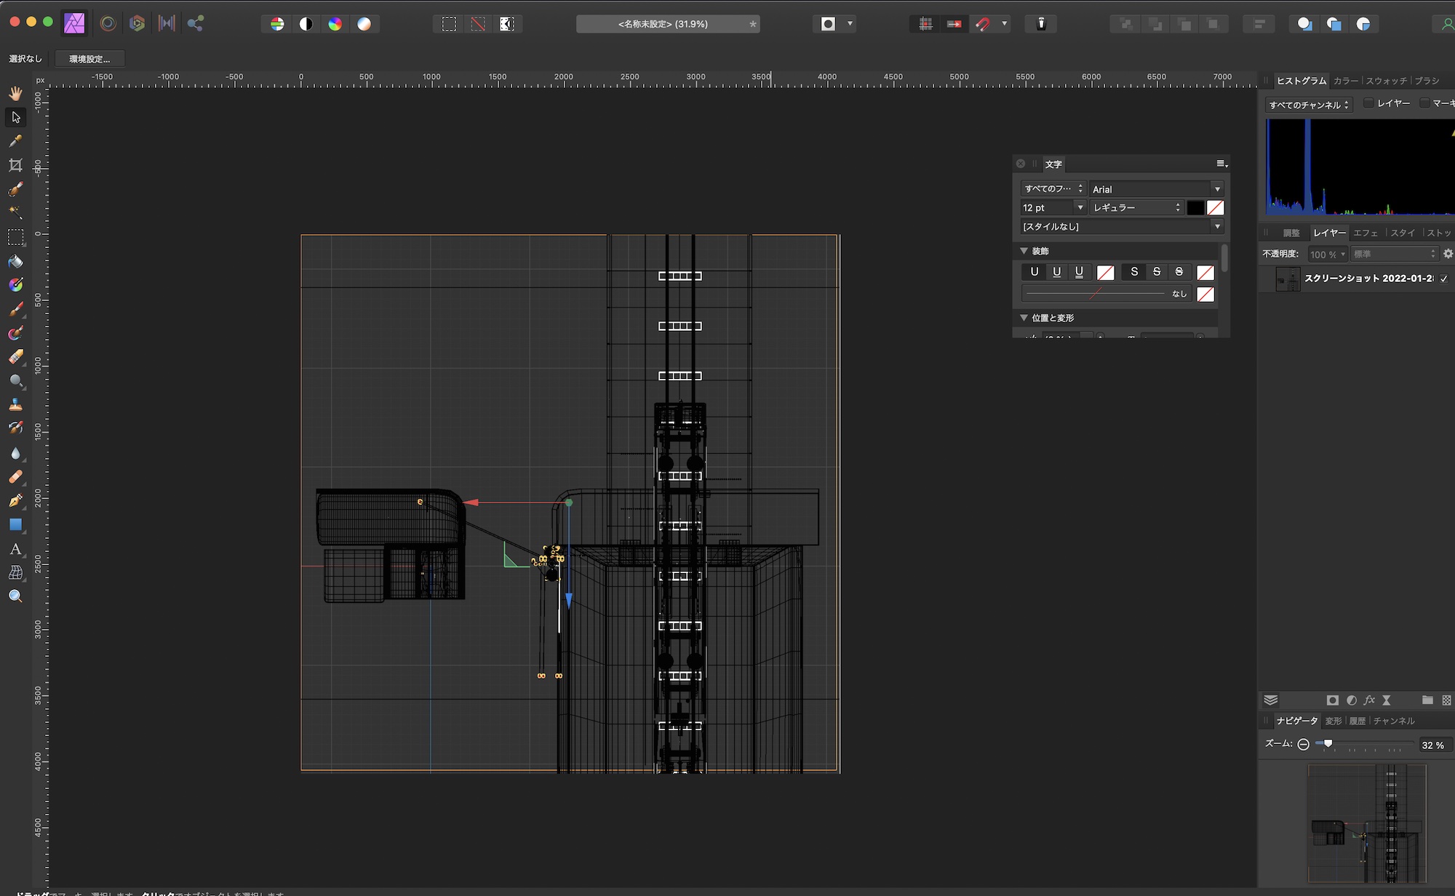
Task: Open the 12 pt font size dropdown
Action: [1080, 208]
